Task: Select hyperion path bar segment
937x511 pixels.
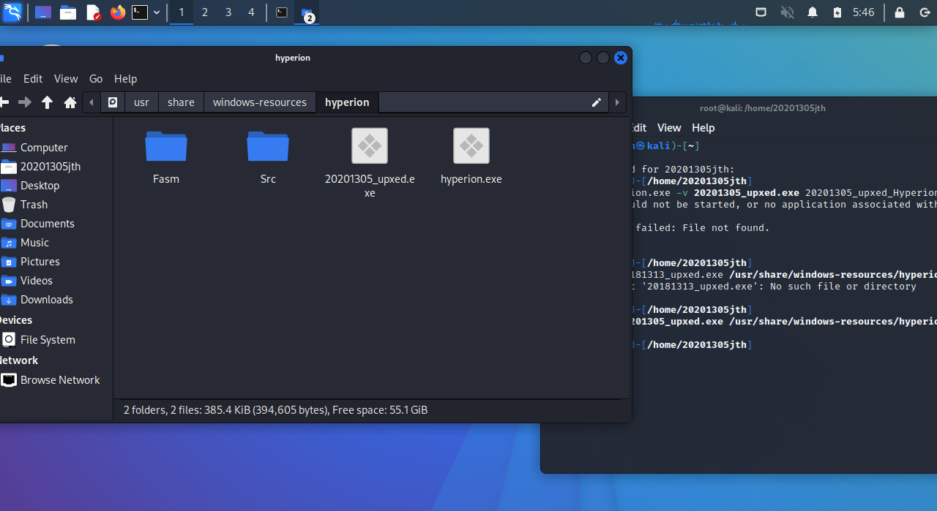Action: point(347,102)
